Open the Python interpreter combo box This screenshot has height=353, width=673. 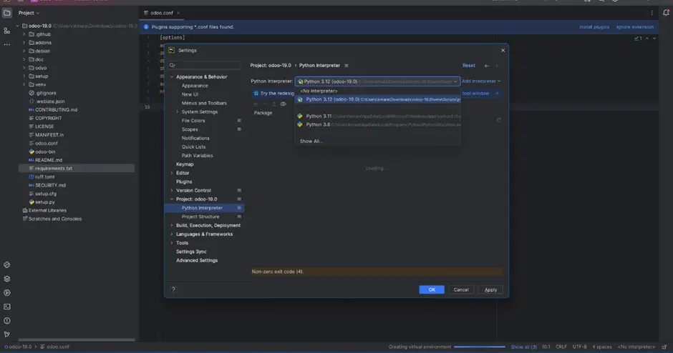point(377,81)
